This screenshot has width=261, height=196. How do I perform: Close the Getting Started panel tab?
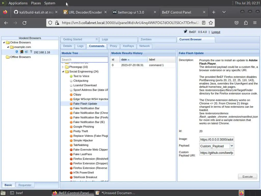[x=97, y=39]
